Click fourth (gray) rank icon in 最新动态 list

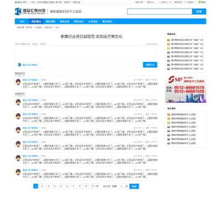point(169,52)
